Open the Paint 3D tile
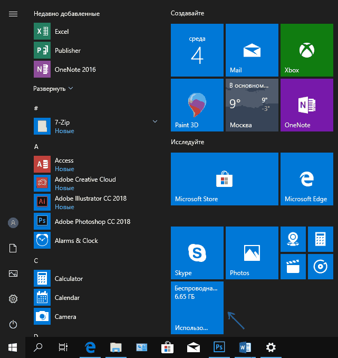The image size is (338, 358). (x=197, y=105)
